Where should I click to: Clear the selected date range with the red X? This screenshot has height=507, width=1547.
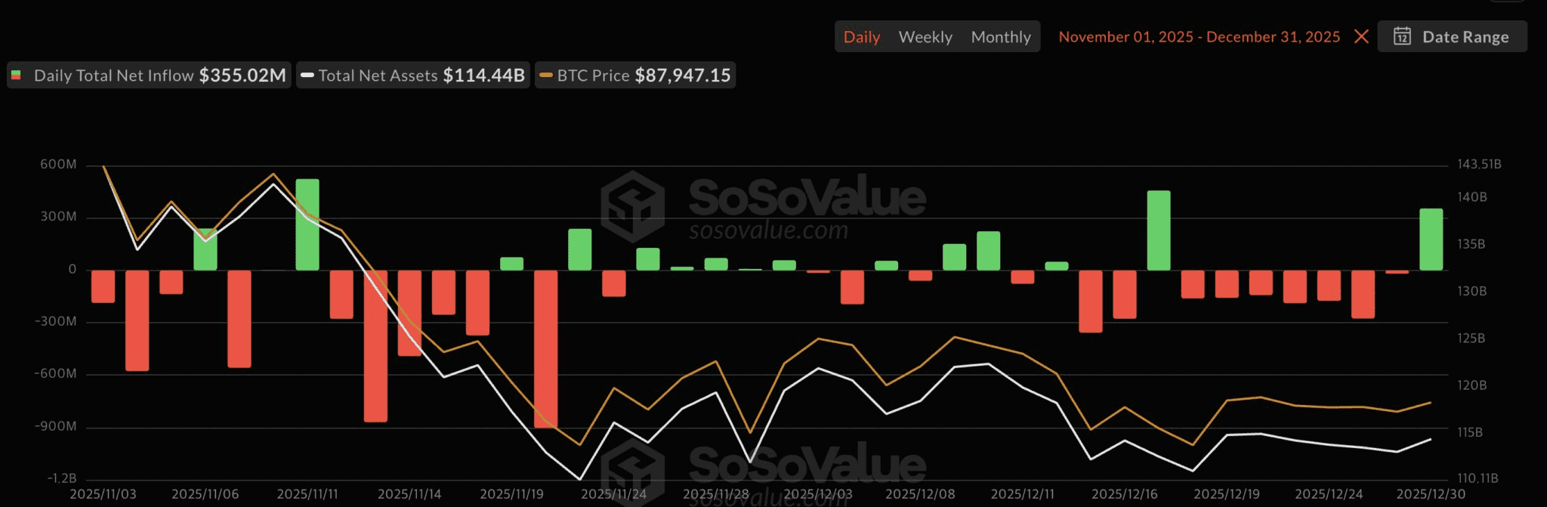click(1361, 36)
